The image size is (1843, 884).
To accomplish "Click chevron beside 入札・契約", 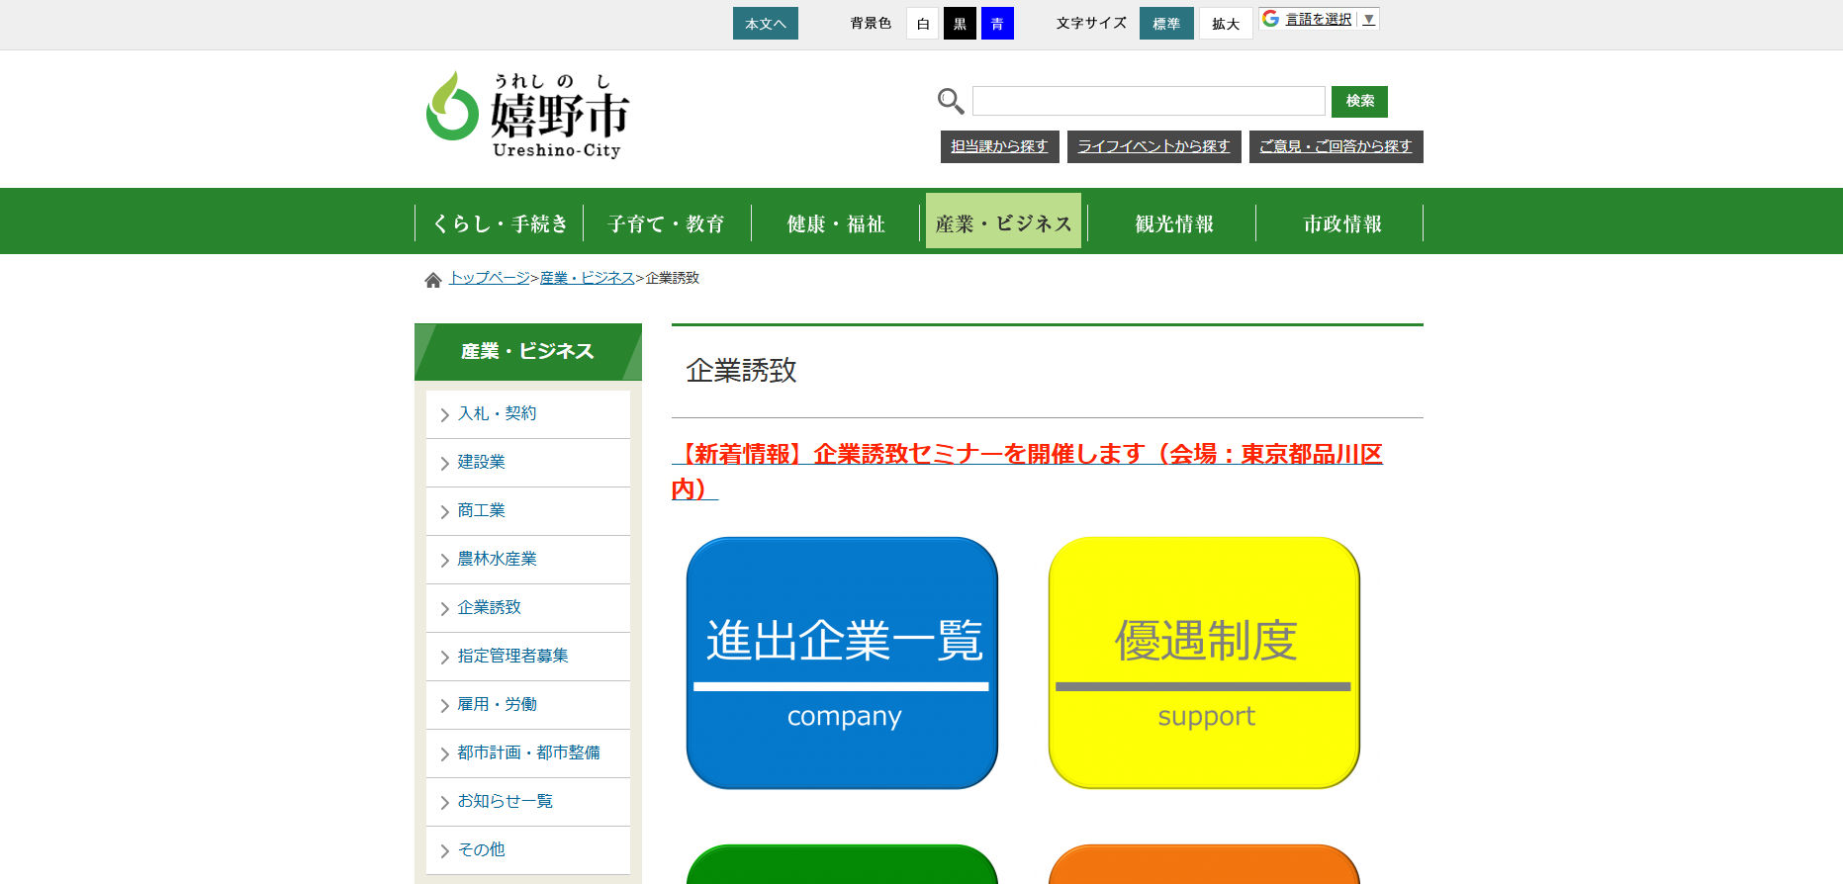I will click(x=445, y=415).
